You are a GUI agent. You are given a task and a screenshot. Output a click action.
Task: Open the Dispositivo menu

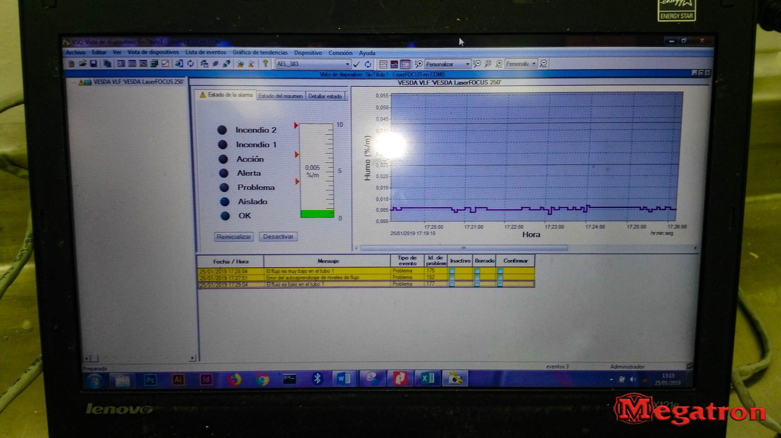[x=308, y=53]
